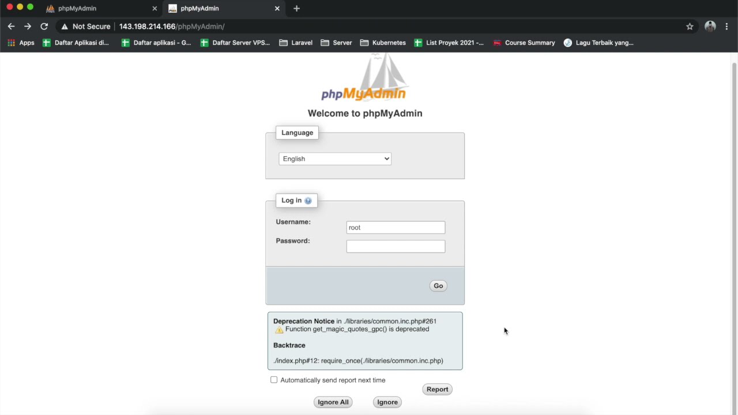Image resolution: width=738 pixels, height=415 pixels.
Task: Click the Password input field
Action: pos(396,247)
